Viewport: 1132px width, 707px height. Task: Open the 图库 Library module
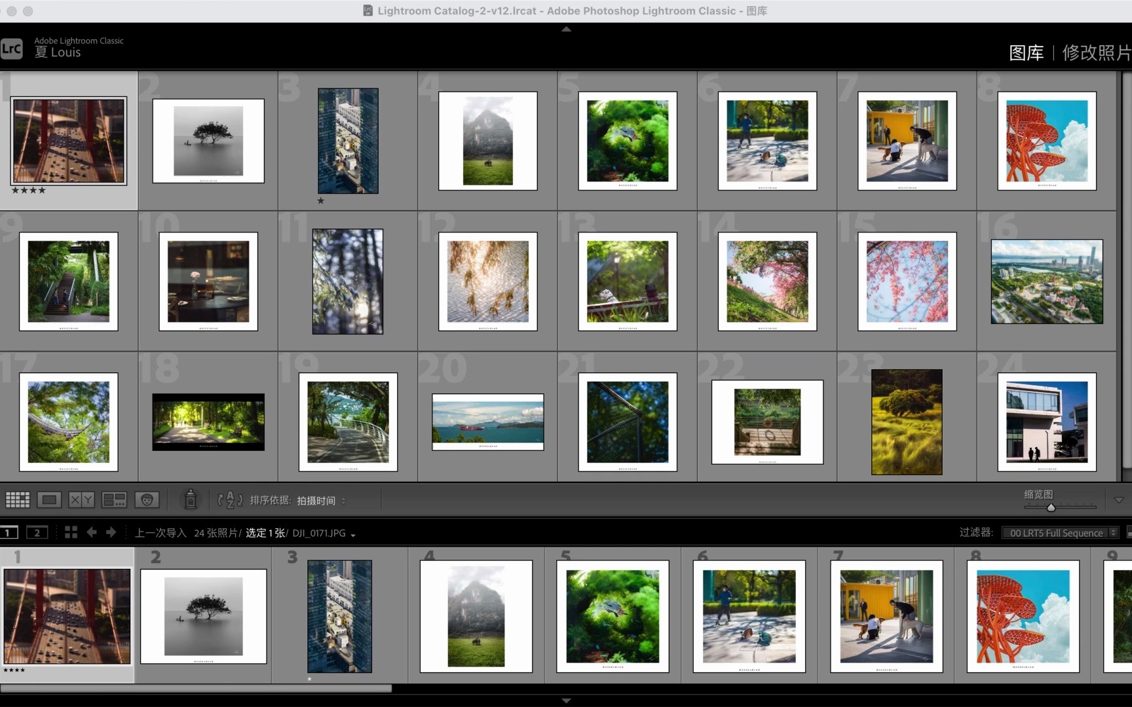(1026, 52)
